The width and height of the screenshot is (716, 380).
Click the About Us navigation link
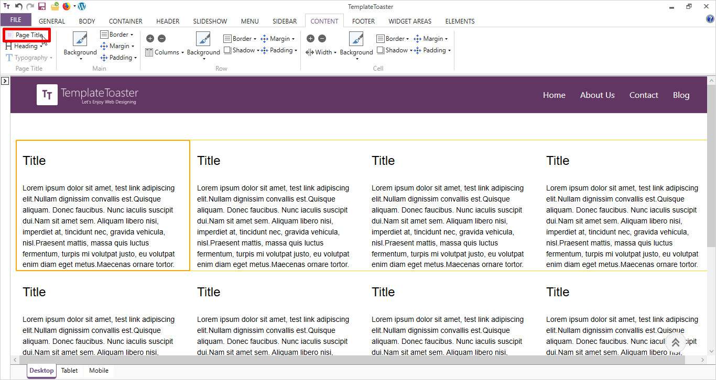click(x=597, y=95)
